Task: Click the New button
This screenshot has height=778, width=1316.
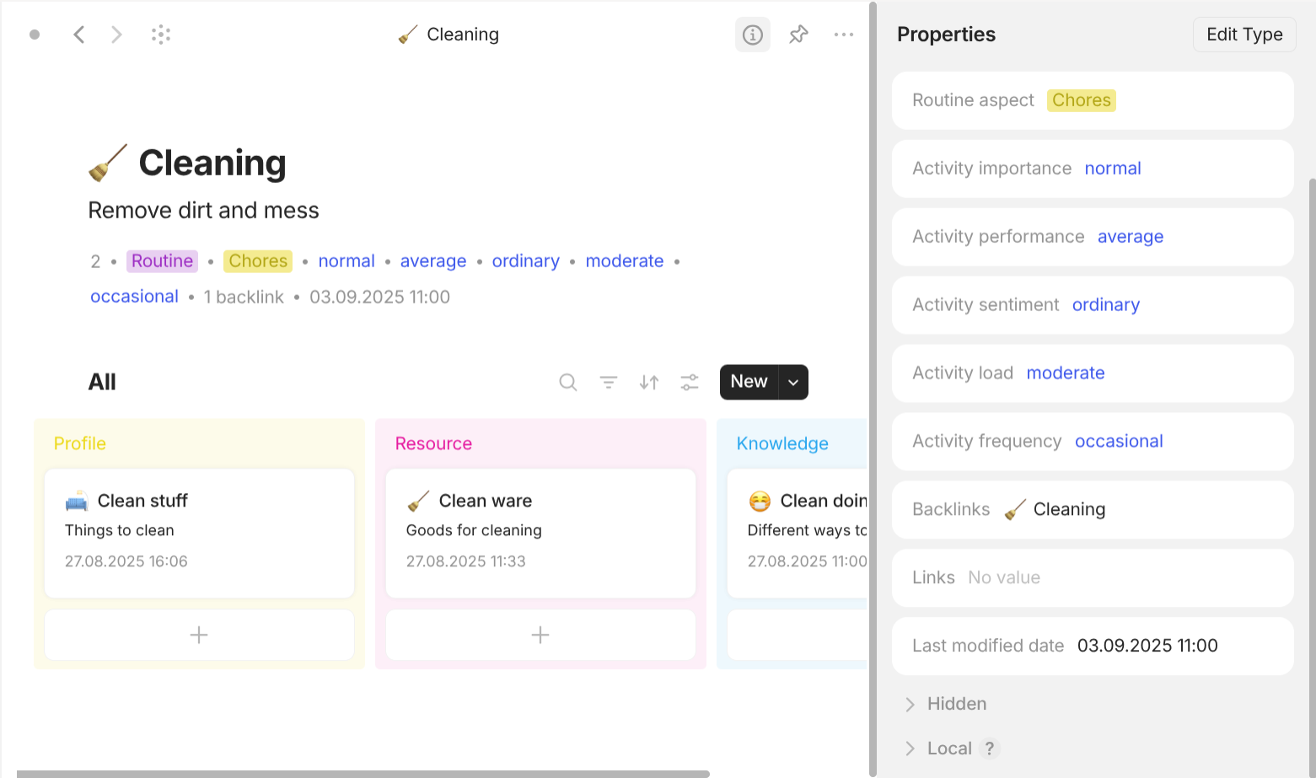Action: click(x=749, y=382)
